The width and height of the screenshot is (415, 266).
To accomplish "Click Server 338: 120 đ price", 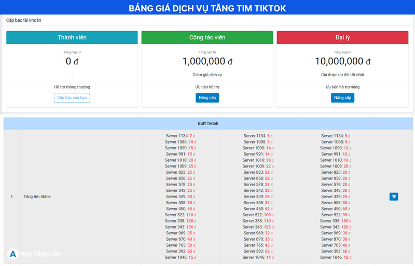I will (x=181, y=221).
